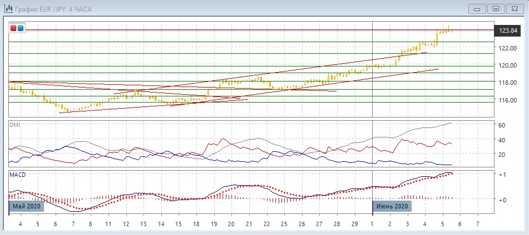This screenshot has height=235, width=529.
Task: Click date 18 on the time axis
Action: coord(195,224)
